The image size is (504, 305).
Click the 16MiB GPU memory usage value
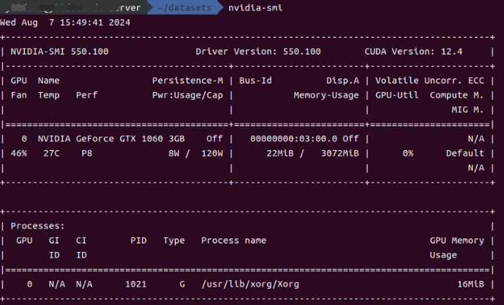470,284
